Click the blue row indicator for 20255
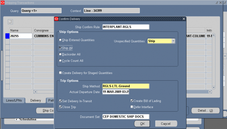Image resolution: width=227 pixels, height=129 pixels. (x=7, y=36)
